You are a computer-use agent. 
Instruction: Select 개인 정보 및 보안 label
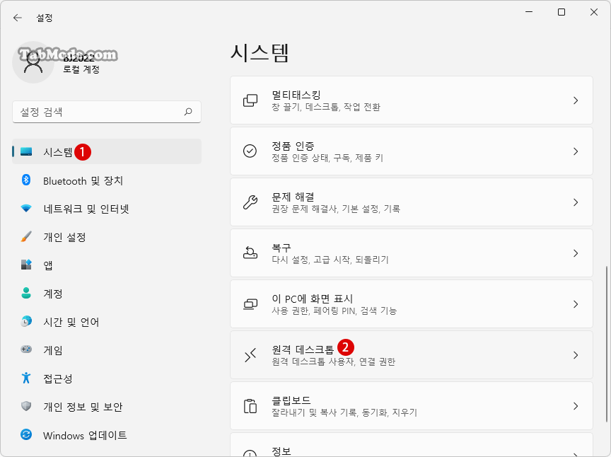[x=83, y=407]
